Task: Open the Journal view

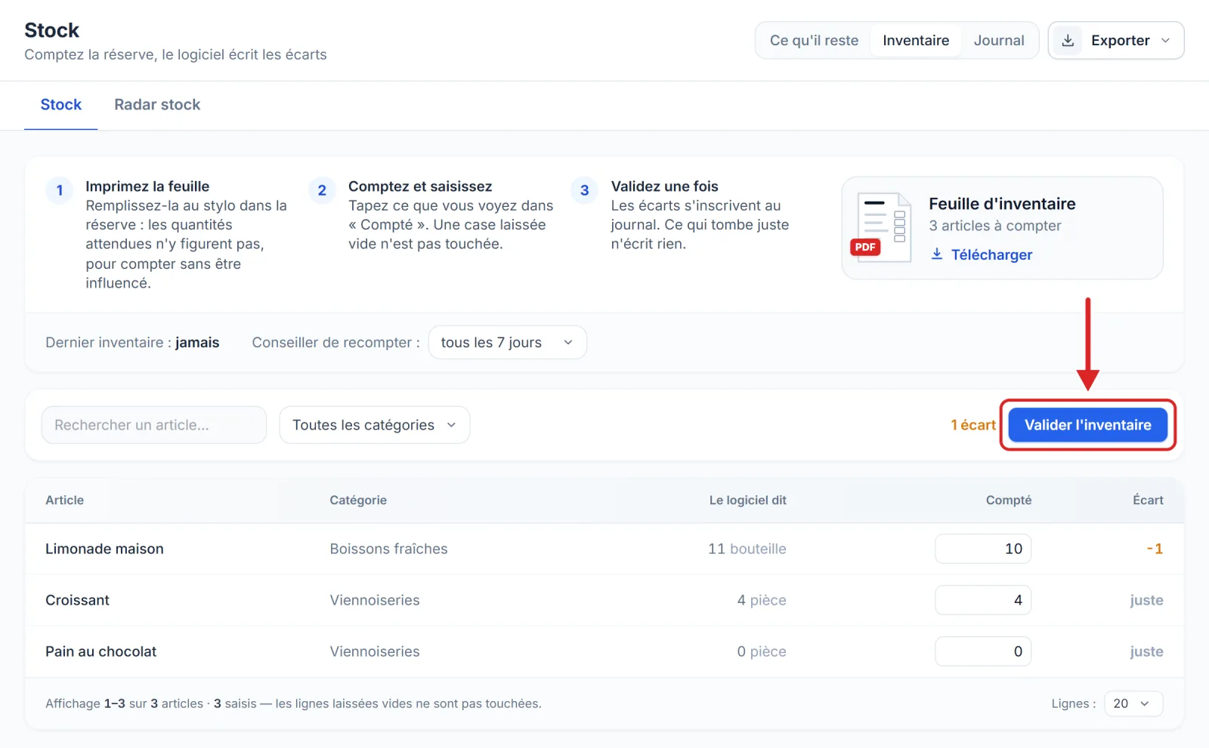Action: point(999,41)
